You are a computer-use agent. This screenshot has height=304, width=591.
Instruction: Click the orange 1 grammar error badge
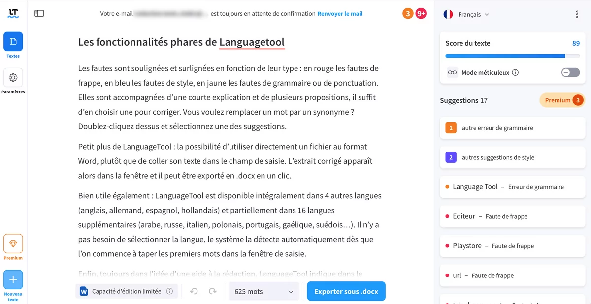coord(450,128)
